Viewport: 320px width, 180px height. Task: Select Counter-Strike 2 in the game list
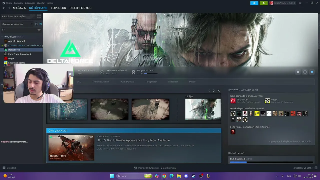pyautogui.click(x=23, y=45)
